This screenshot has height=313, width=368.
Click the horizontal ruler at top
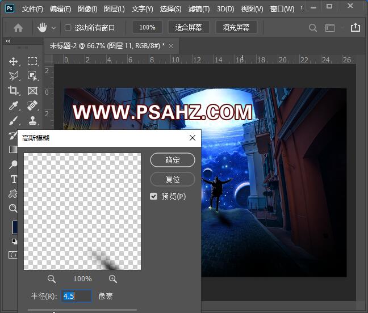tap(204, 60)
